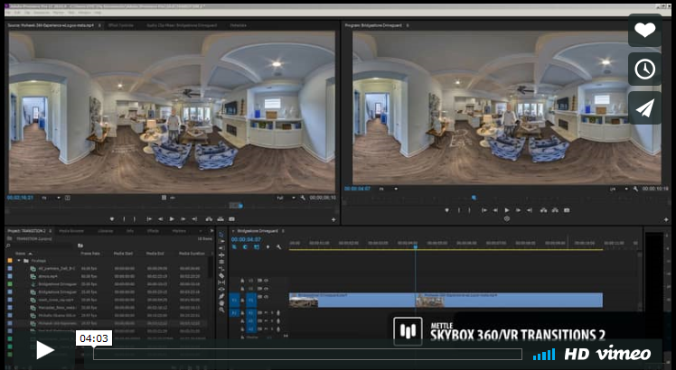Pick the Razor tool
The height and width of the screenshot is (370, 676).
[221, 275]
